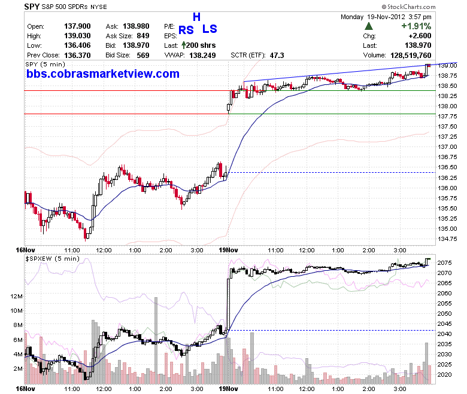Click the SPY ticker symbol title
467x394 pixels.
click(x=32, y=7)
